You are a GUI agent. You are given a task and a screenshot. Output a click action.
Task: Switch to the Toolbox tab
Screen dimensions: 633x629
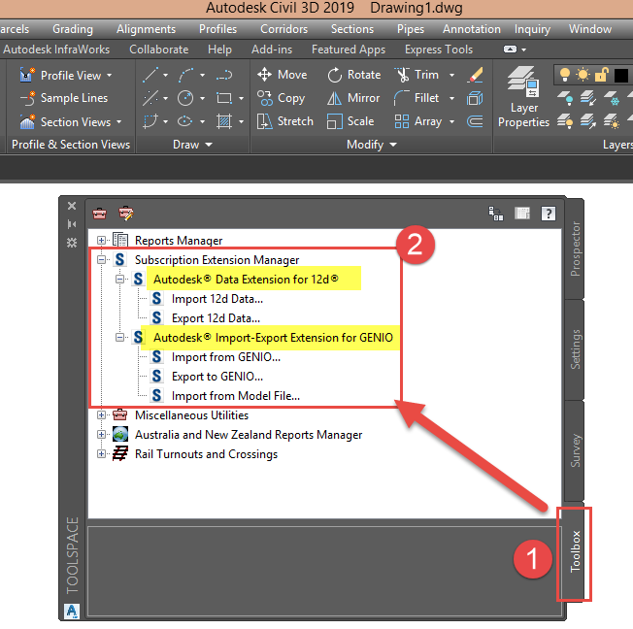pyautogui.click(x=575, y=551)
